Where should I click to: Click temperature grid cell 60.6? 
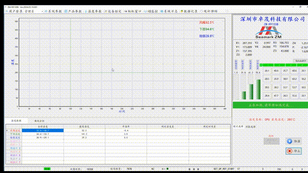(x=295, y=71)
